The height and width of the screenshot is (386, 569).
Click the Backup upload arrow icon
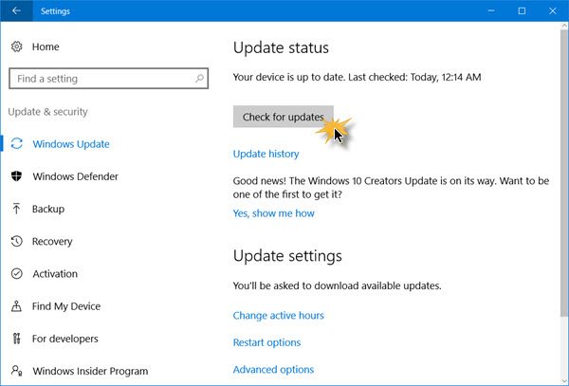(17, 209)
